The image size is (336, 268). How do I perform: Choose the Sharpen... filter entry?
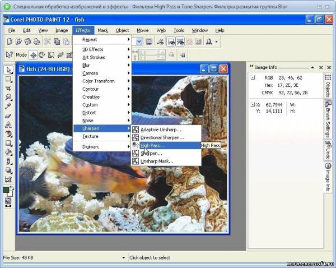tap(166, 154)
